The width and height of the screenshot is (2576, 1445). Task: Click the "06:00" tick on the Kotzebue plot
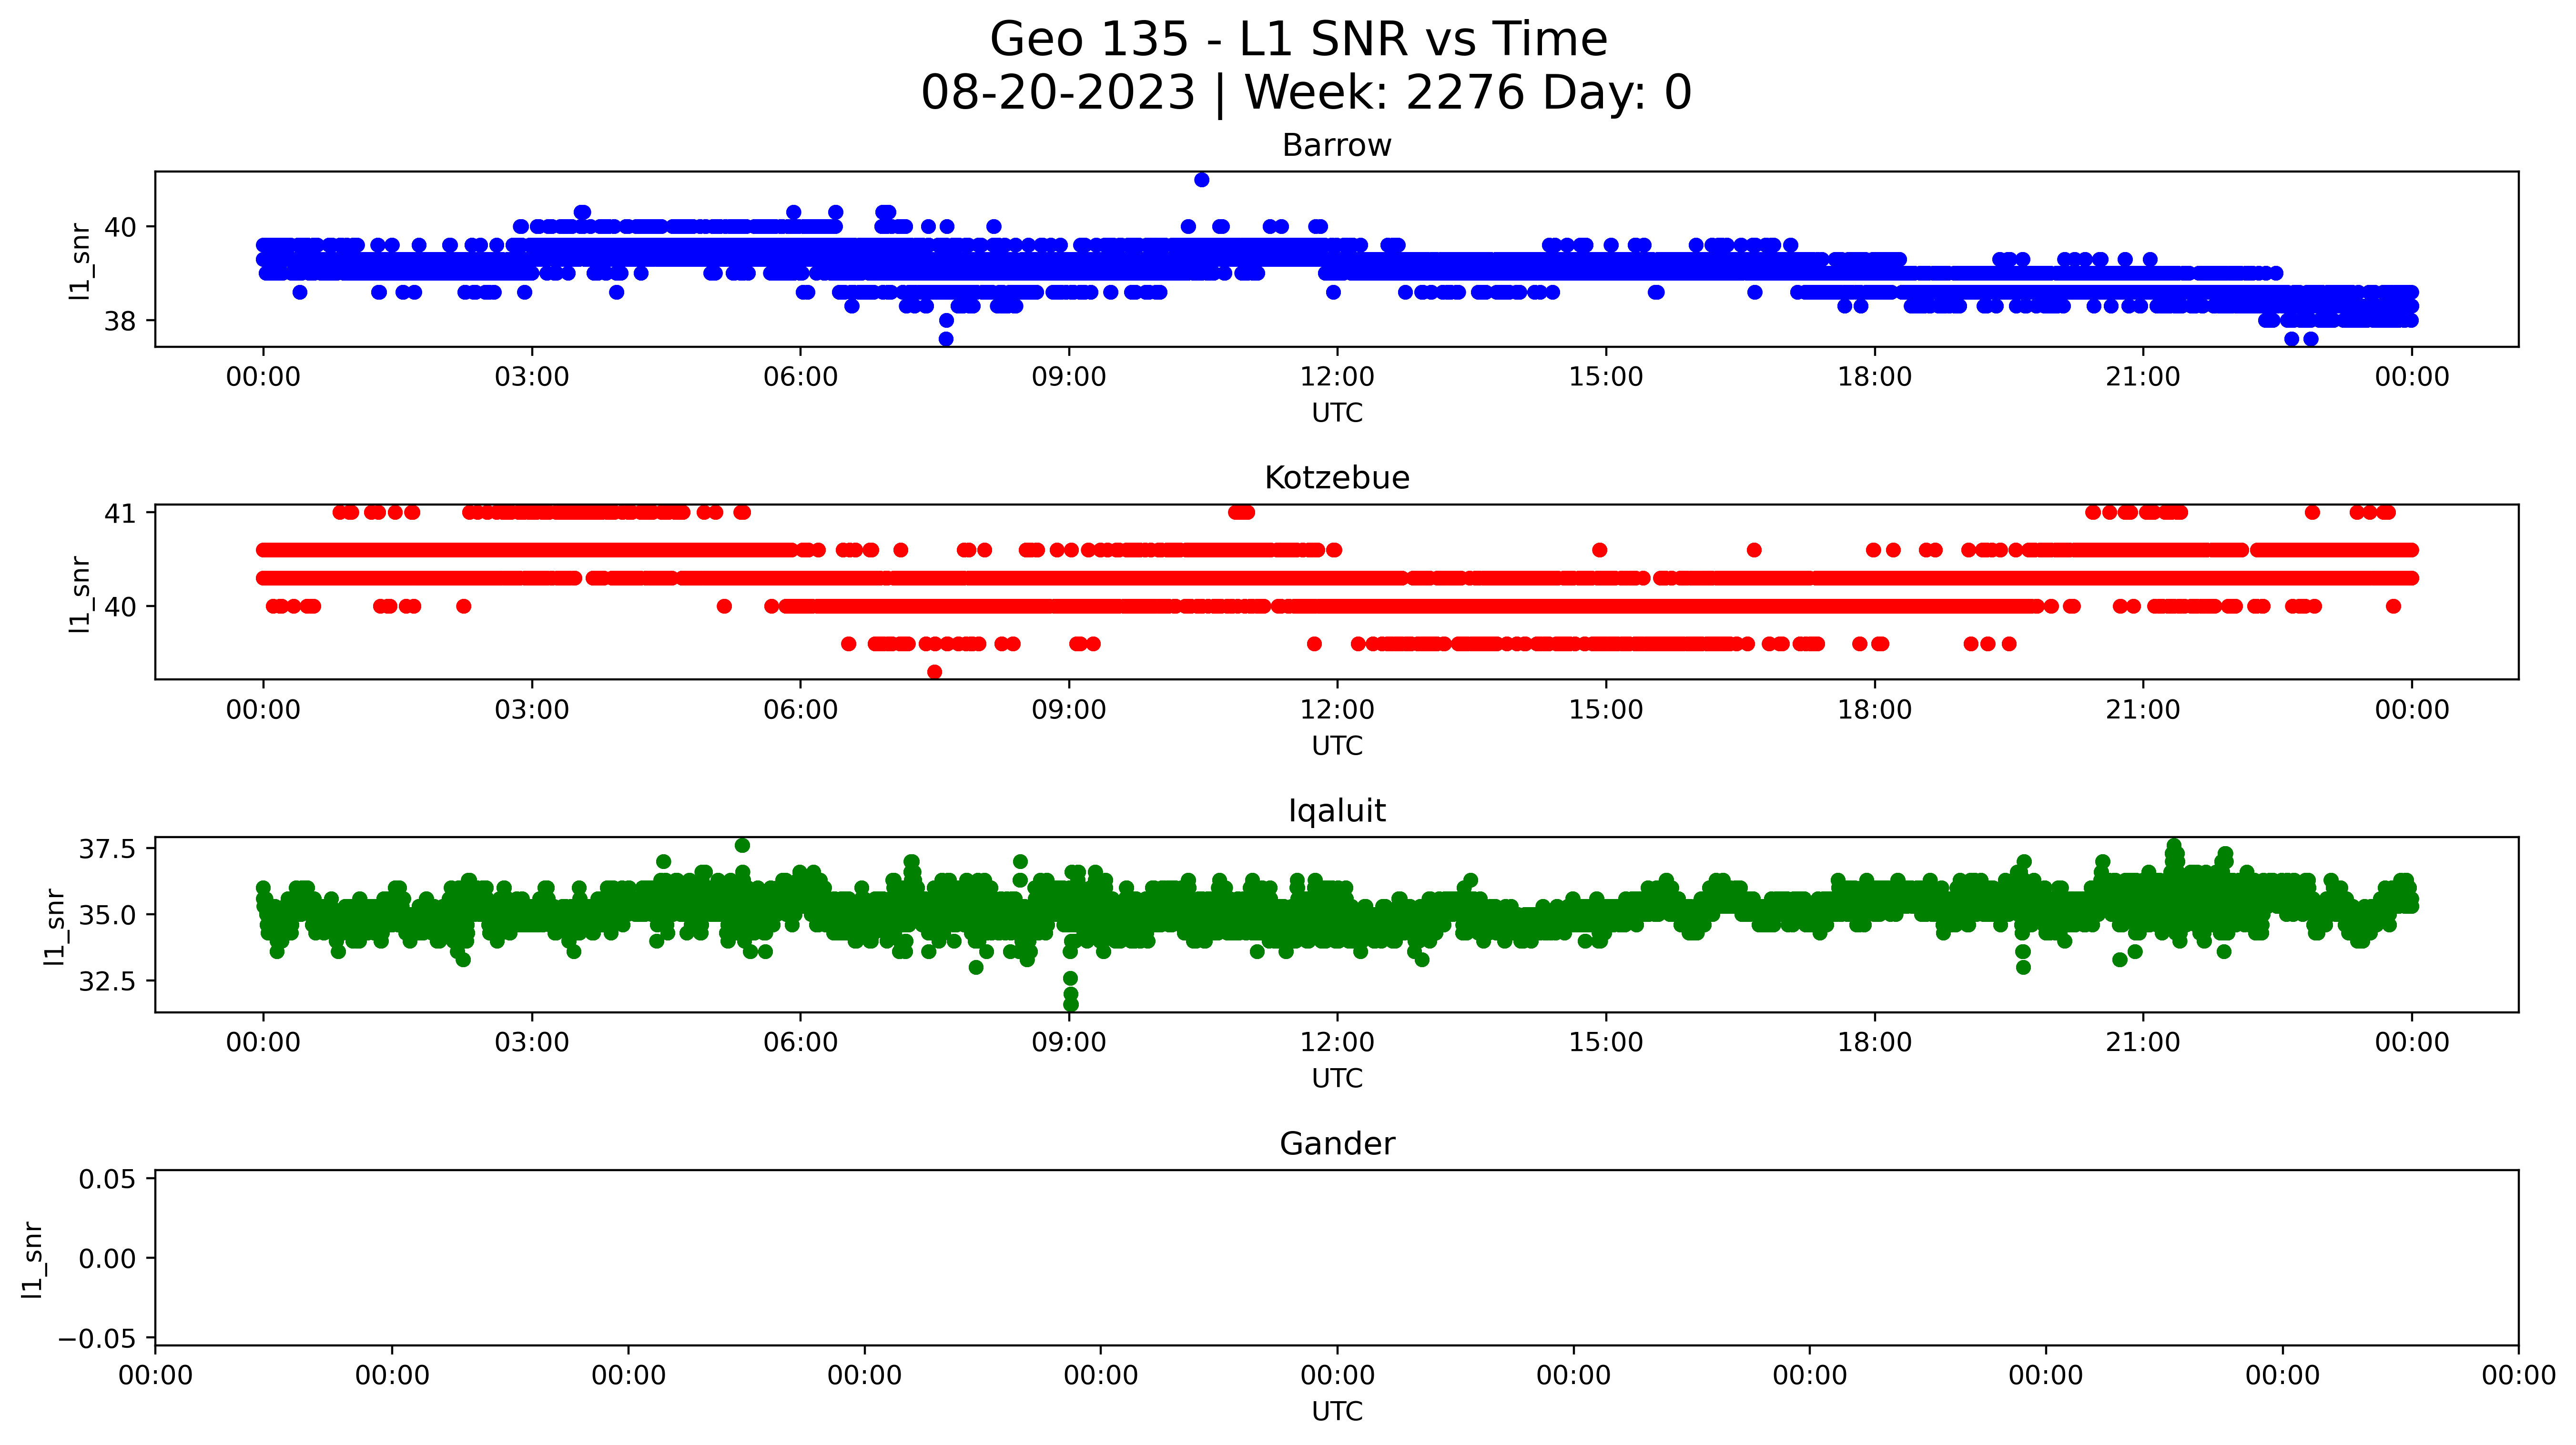coord(800,711)
